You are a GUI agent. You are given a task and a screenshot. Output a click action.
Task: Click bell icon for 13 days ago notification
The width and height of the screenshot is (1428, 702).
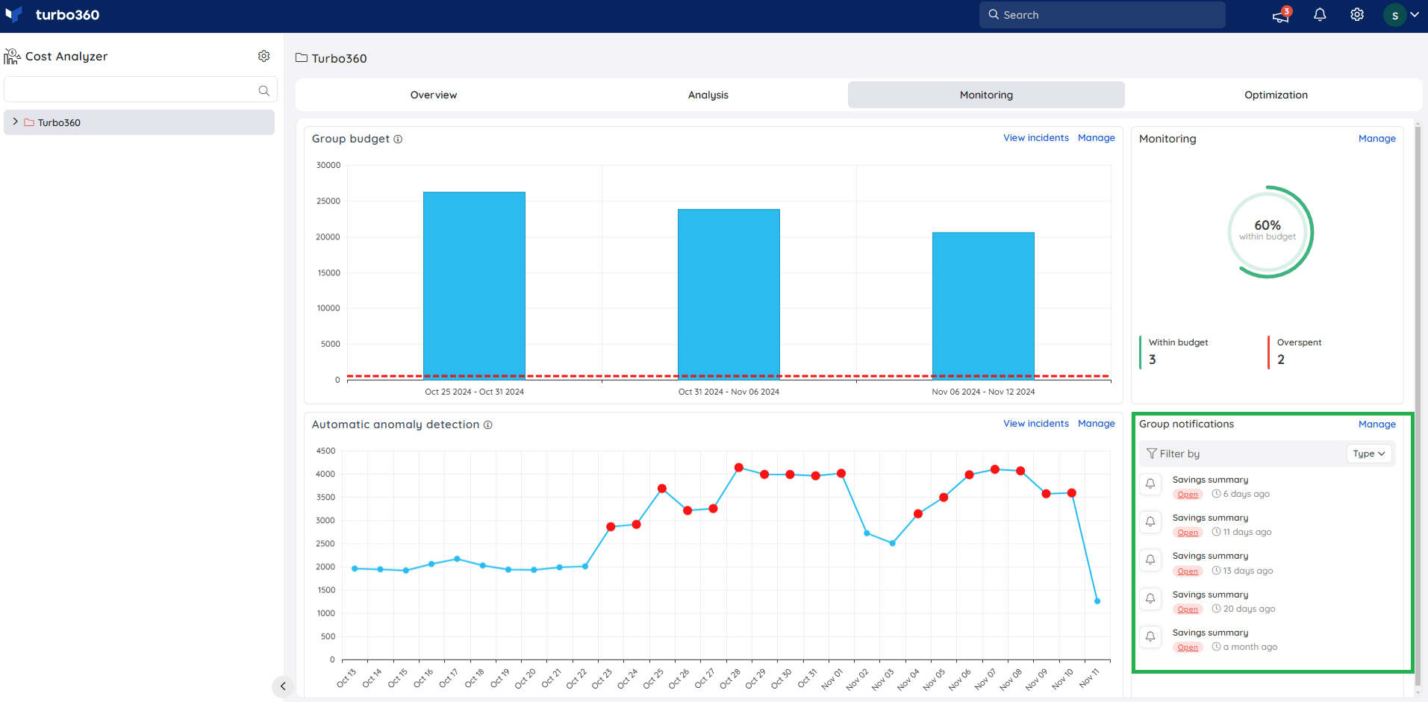(x=1150, y=560)
